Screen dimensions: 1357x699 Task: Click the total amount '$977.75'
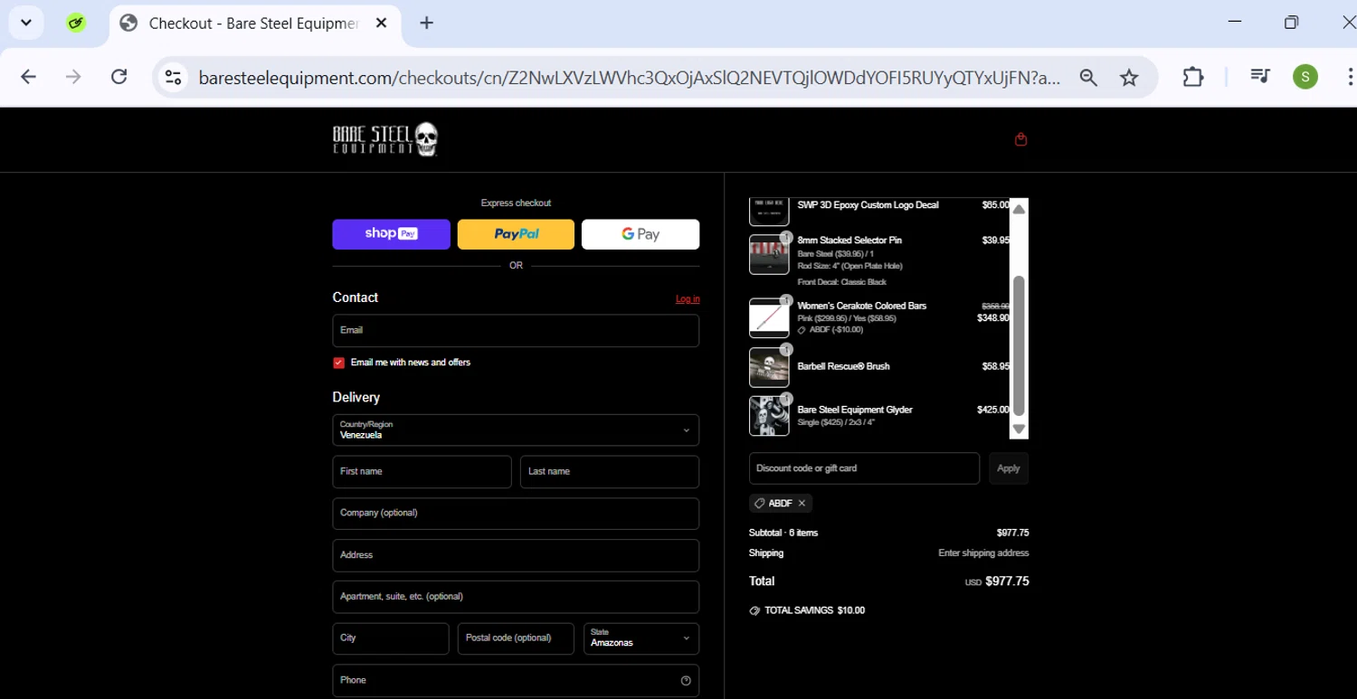coord(1007,581)
